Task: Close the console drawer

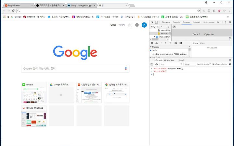Action: click(230, 60)
